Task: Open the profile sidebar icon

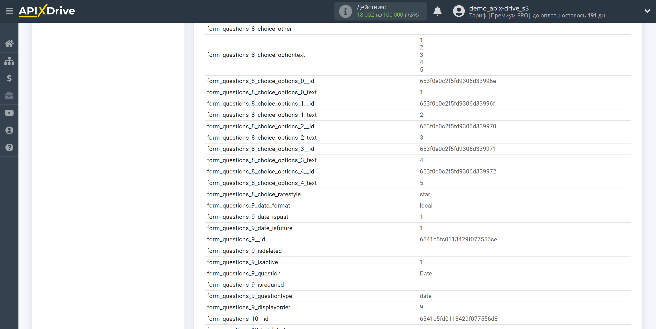Action: [x=9, y=130]
